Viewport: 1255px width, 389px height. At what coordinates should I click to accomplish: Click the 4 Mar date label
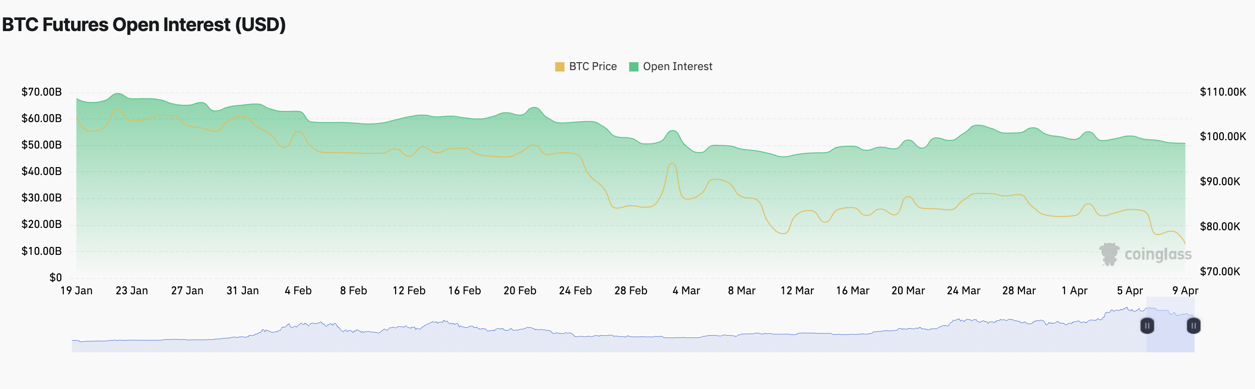point(686,291)
